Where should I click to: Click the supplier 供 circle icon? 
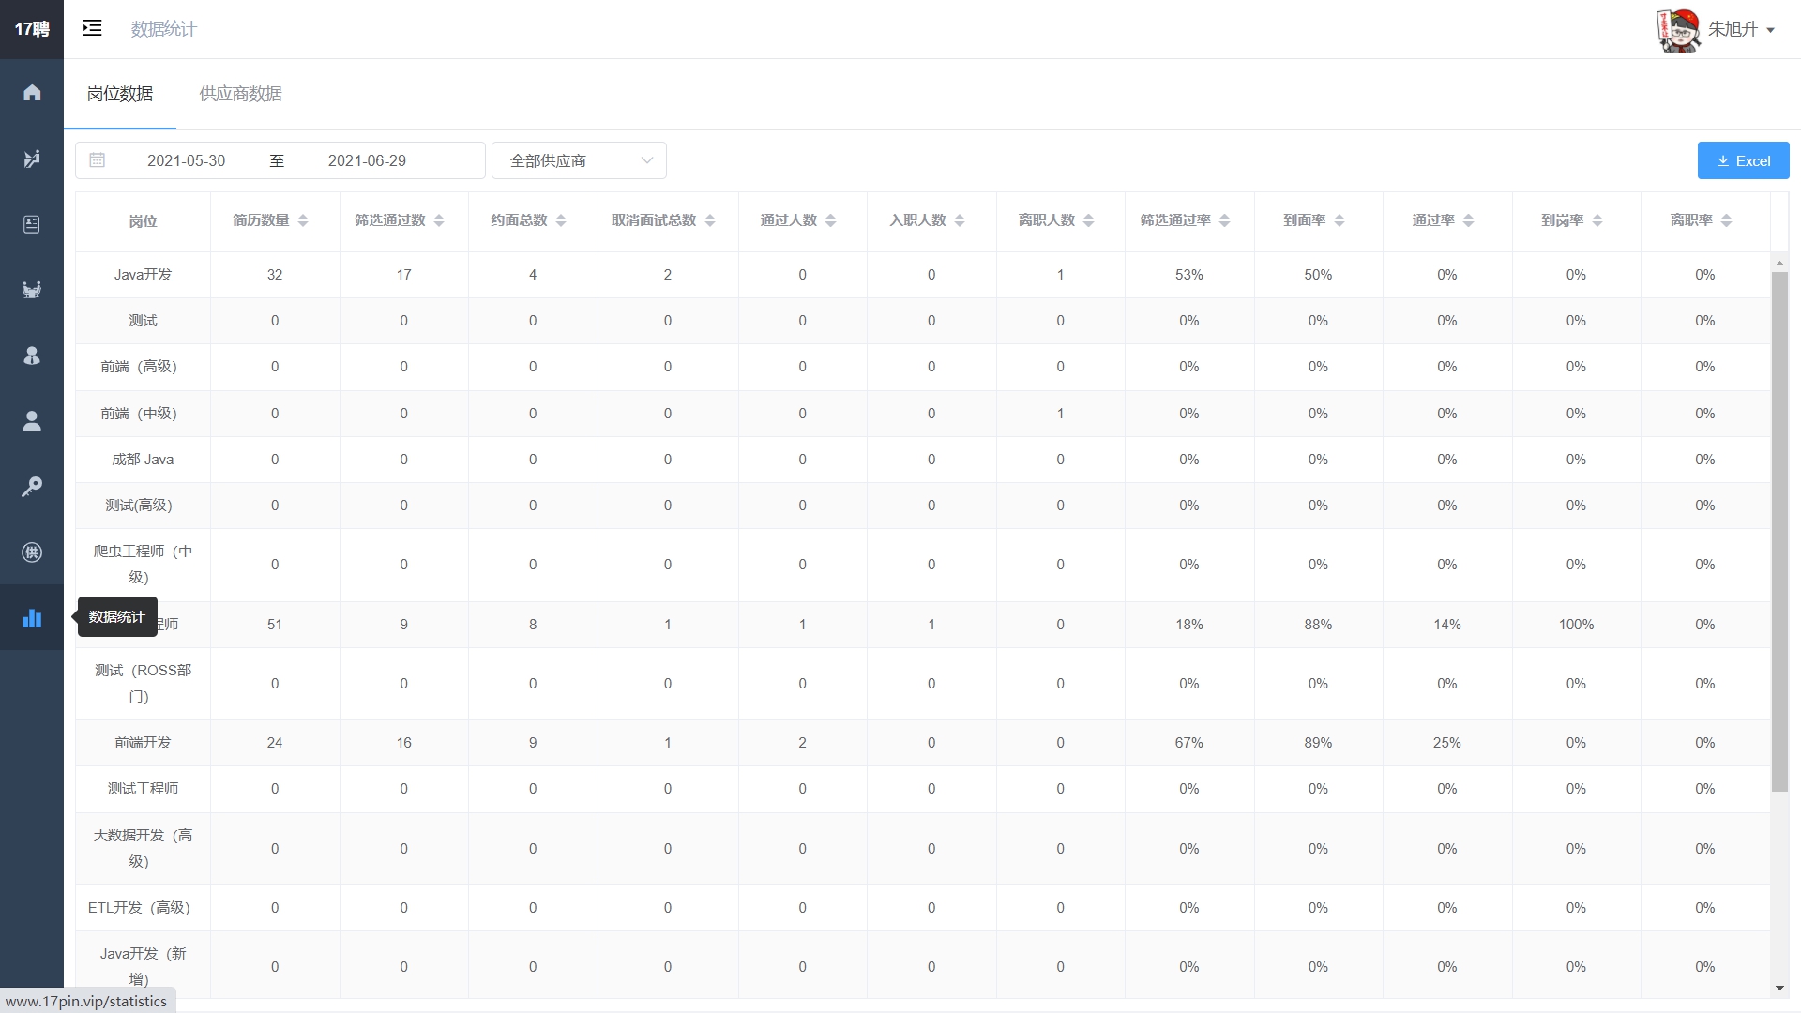pyautogui.click(x=32, y=552)
